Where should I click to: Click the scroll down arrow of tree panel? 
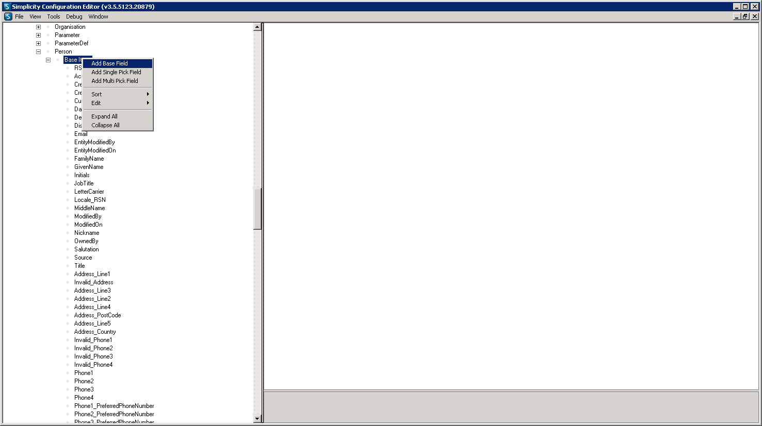click(257, 419)
